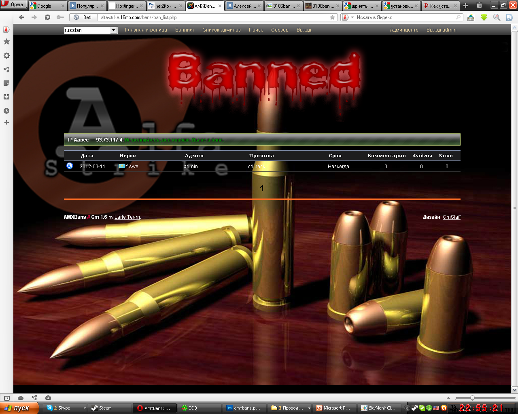The width and height of the screenshot is (518, 414).
Task: Open Bookmarks star in the Opera sidebar
Action: click(6, 42)
